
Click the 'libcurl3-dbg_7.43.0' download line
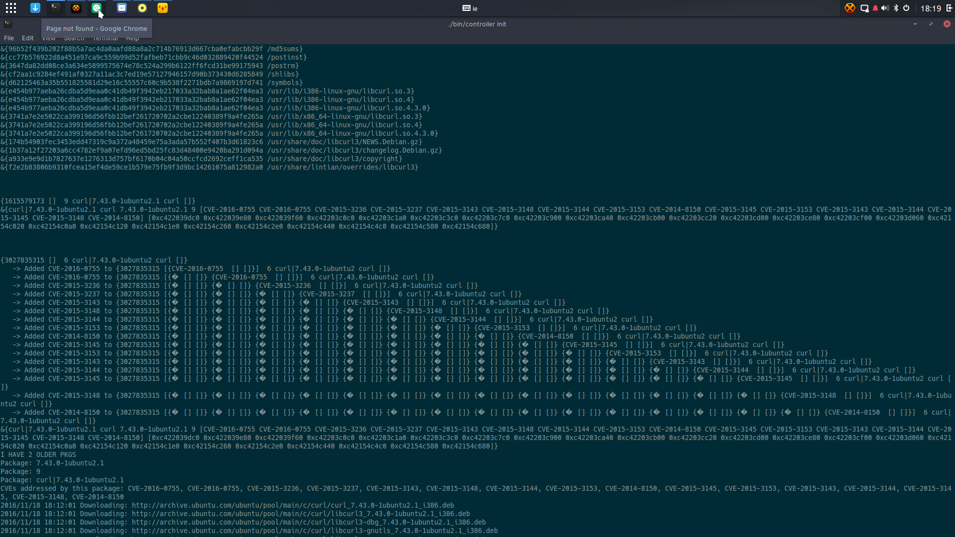243,522
